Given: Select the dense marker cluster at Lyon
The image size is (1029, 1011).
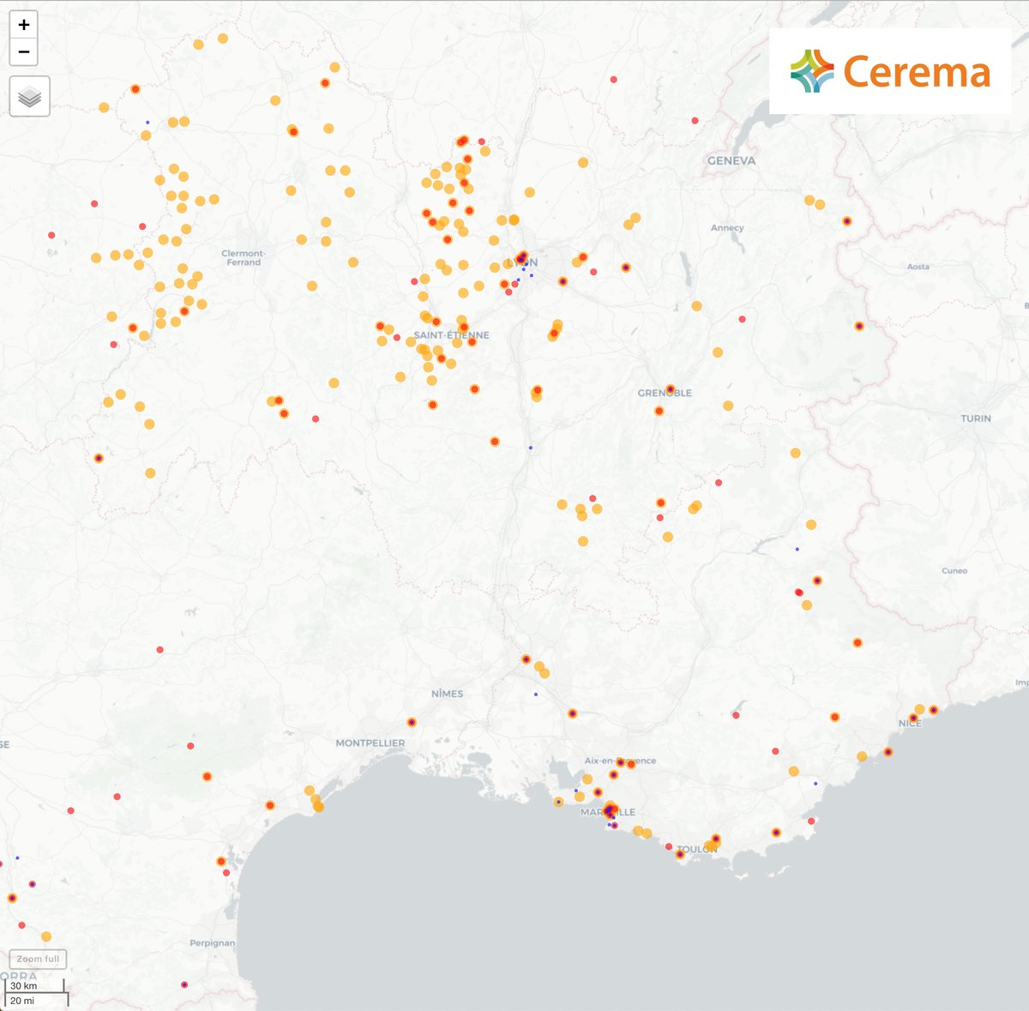Looking at the screenshot, I should [521, 258].
